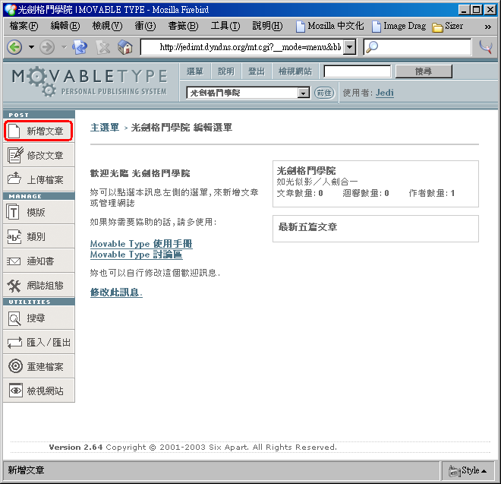Open the forward button history dropdown arrow

click(65, 47)
